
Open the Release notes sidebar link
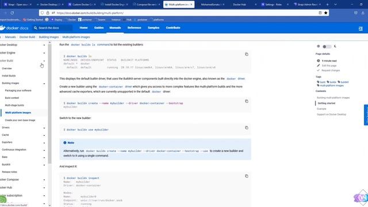coord(9,172)
